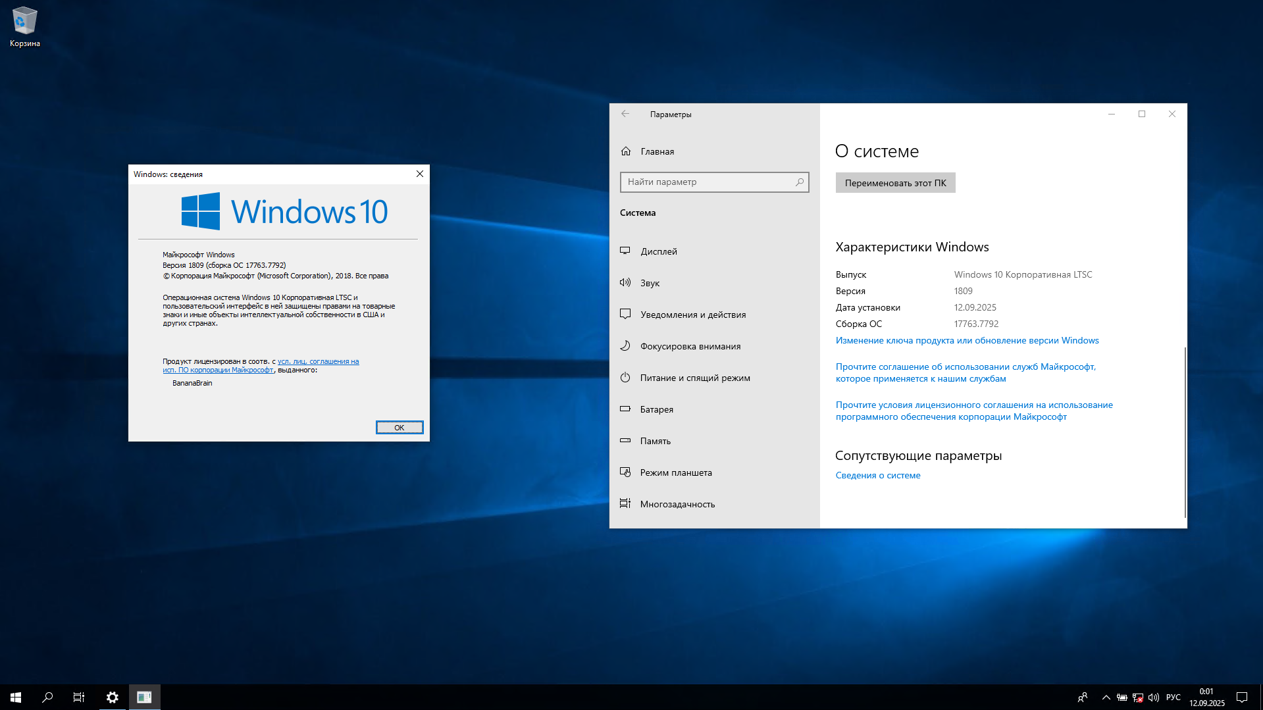Open the Action Center notification icon
This screenshot has height=710, width=1263.
coord(1242,697)
